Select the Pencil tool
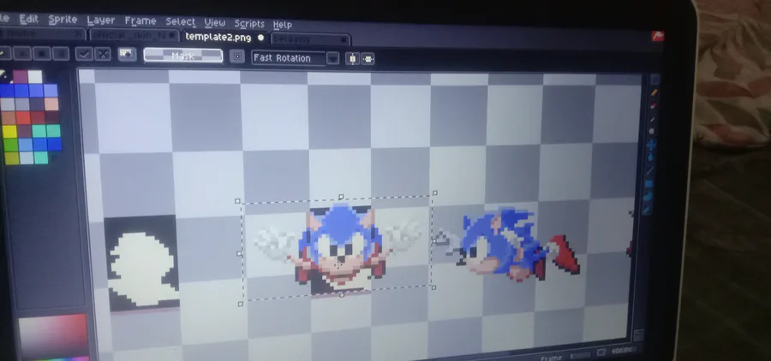The width and height of the screenshot is (771, 361). coord(654,92)
